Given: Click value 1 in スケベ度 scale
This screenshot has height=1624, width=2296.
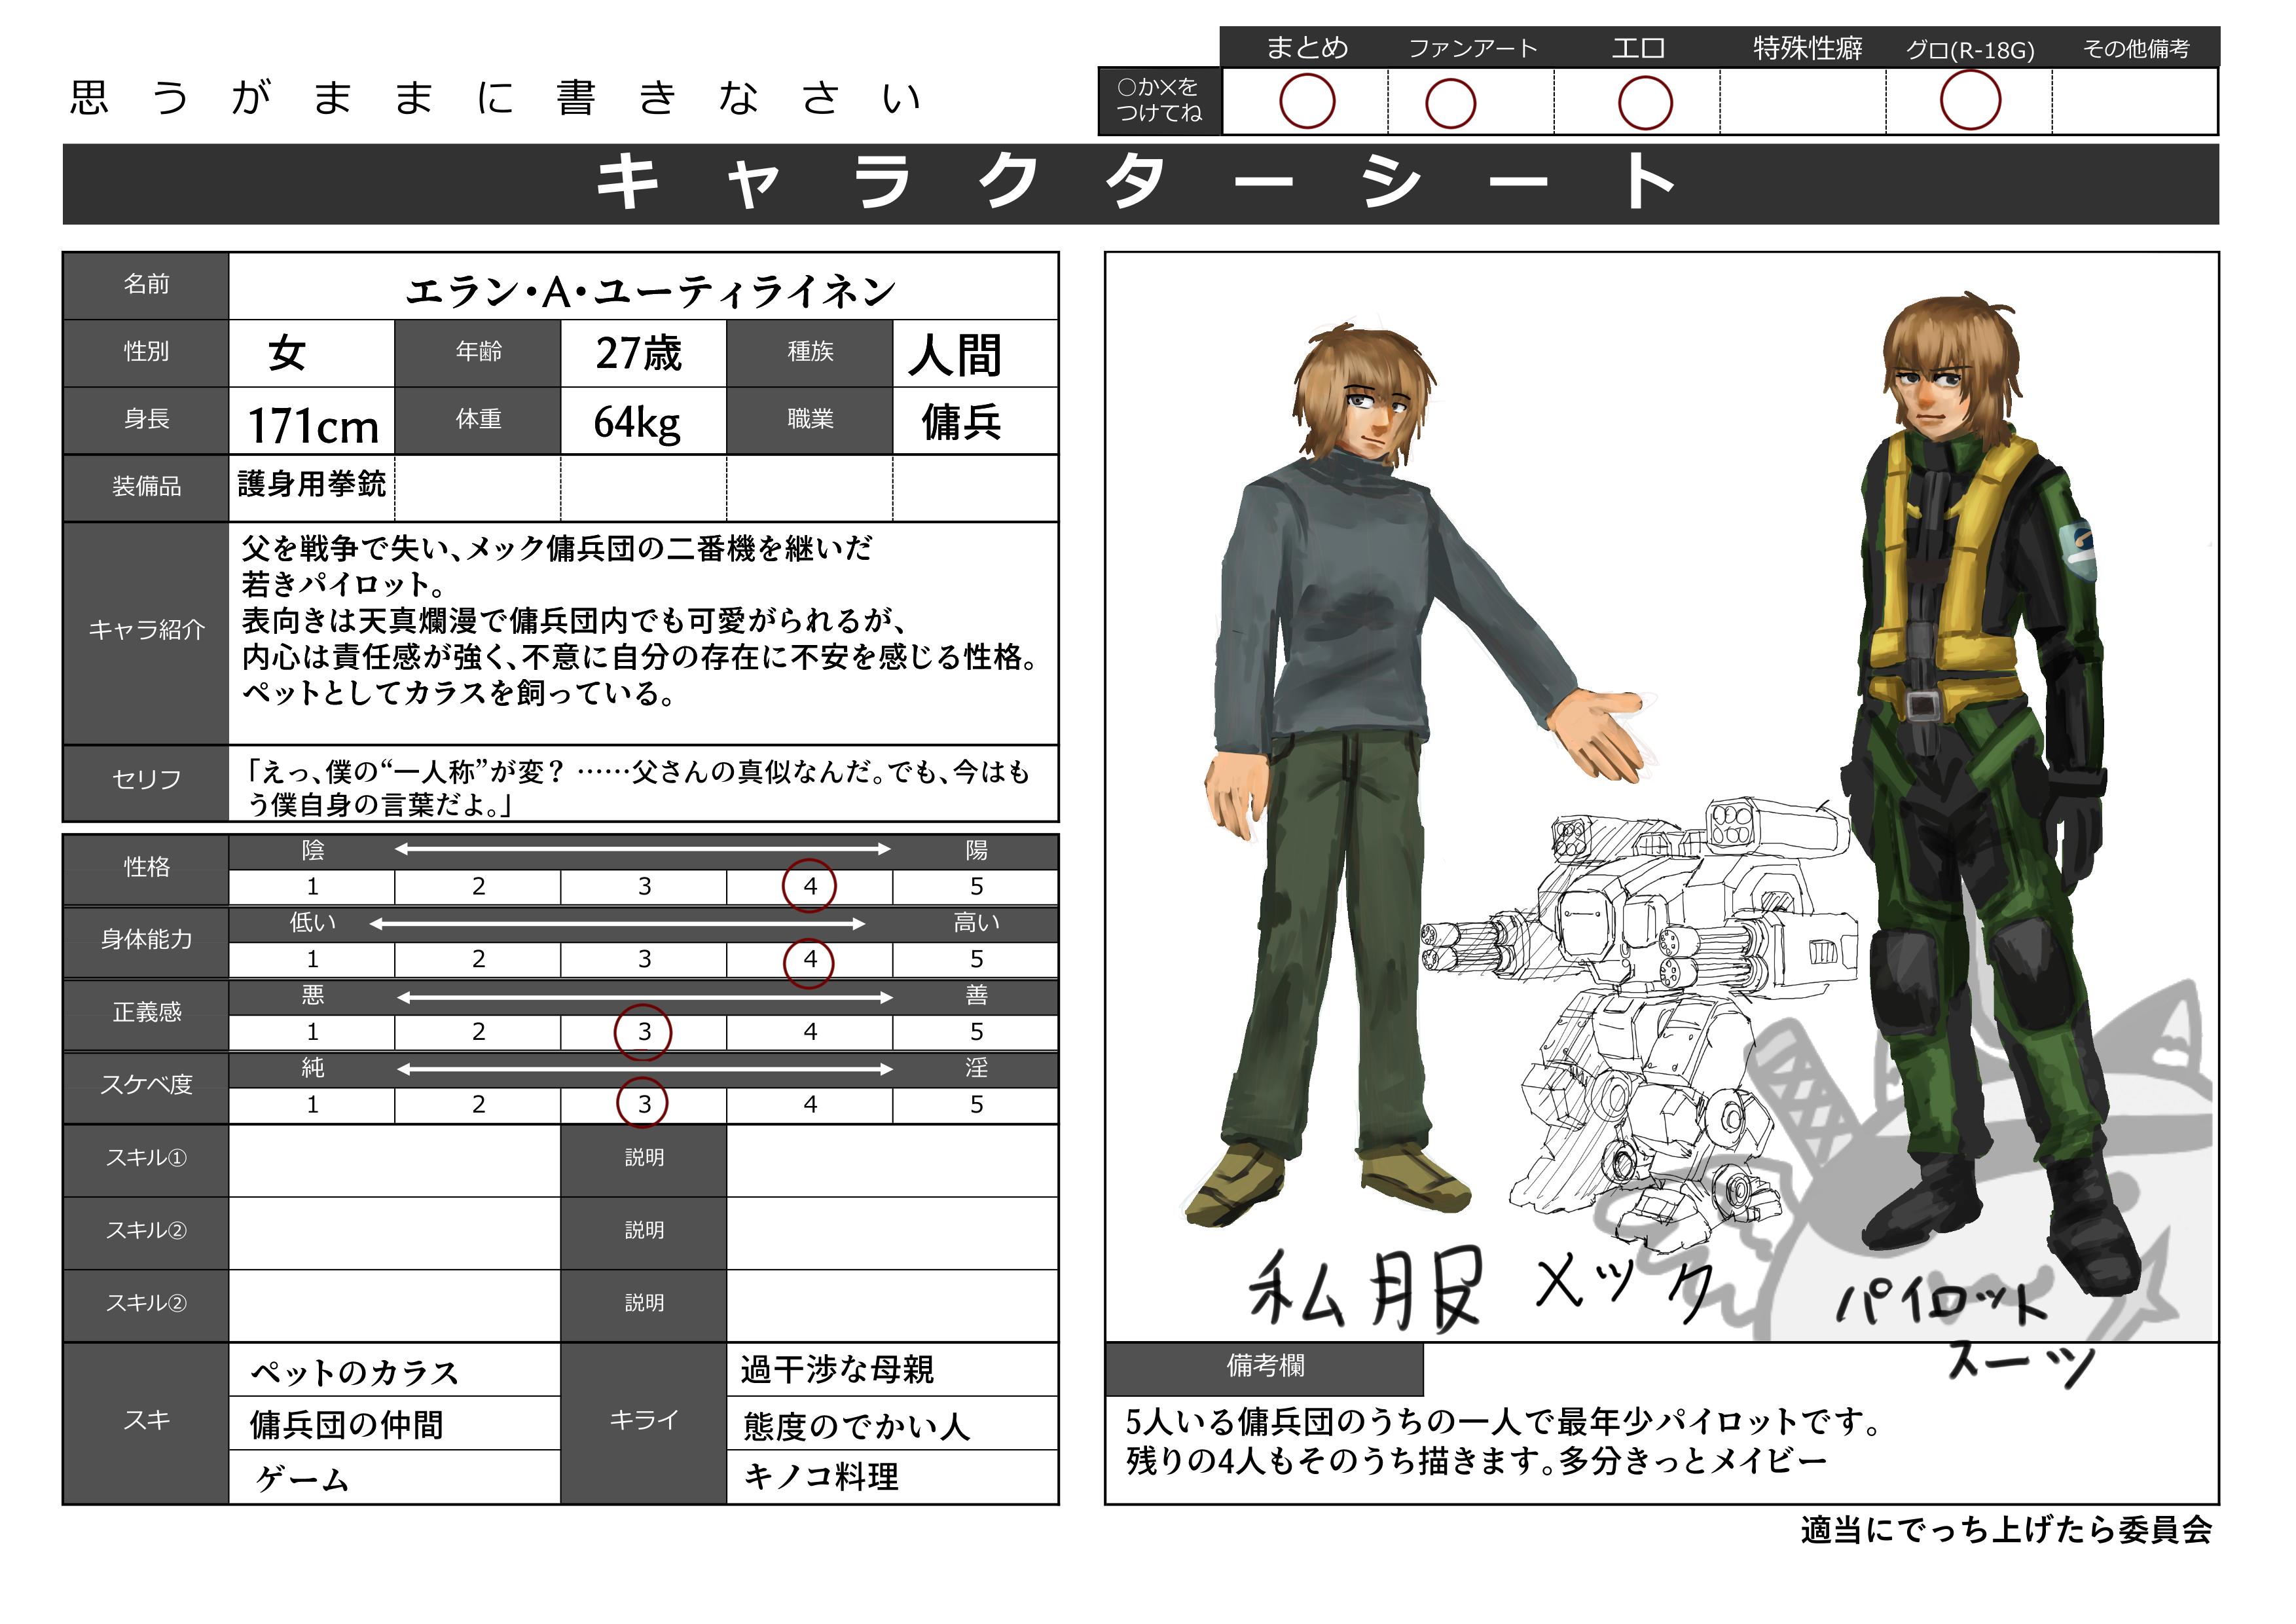Looking at the screenshot, I should pos(312,1105).
